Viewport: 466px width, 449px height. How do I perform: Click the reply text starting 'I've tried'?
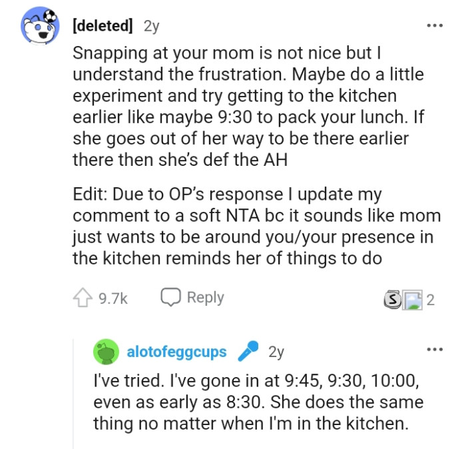[260, 402]
